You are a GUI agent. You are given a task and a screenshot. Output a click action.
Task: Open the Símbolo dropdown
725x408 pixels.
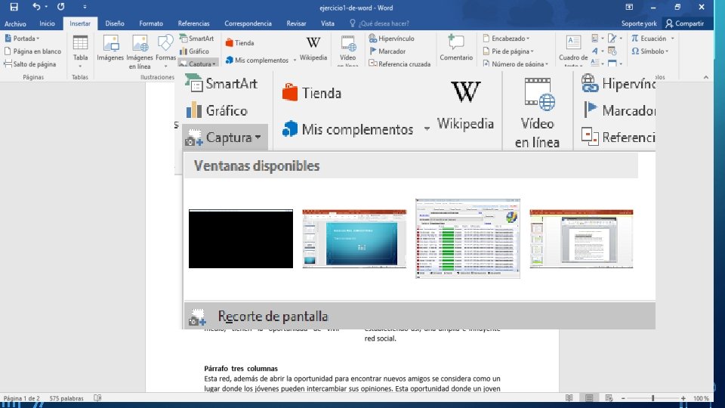tap(650, 51)
